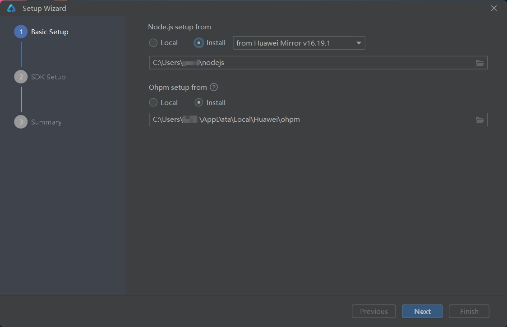The height and width of the screenshot is (327, 507).
Task: Open the Huawei Mirror v16.19.1 dropdown
Action: [299, 43]
